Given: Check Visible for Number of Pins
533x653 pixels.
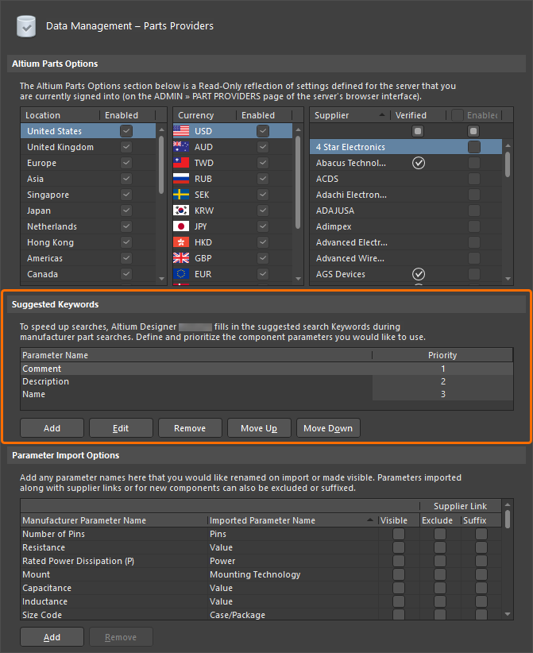Looking at the screenshot, I should click(x=399, y=534).
